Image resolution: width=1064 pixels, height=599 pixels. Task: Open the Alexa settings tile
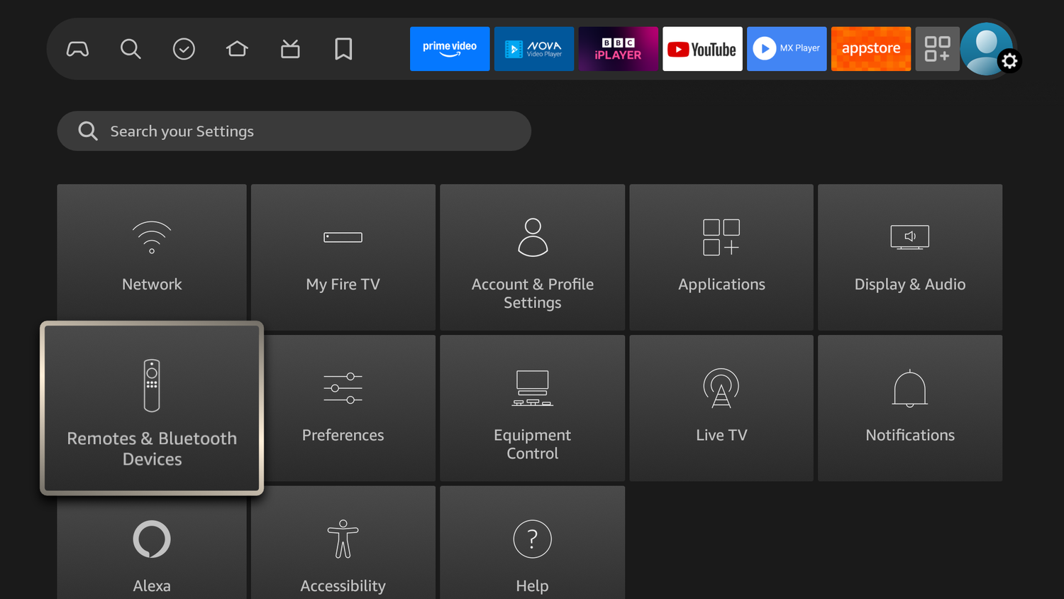[x=152, y=547]
